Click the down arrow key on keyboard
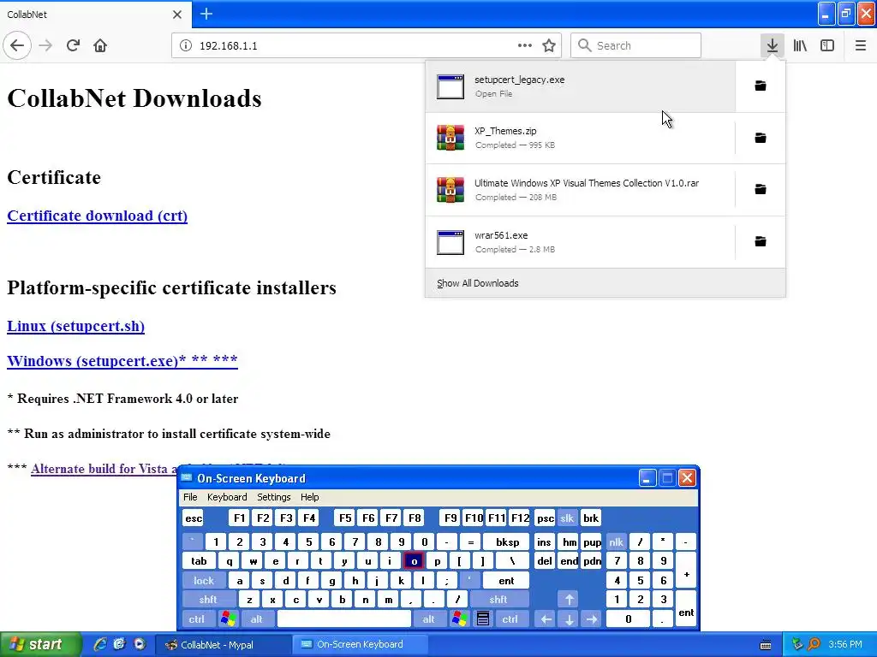This screenshot has width=877, height=657. pyautogui.click(x=569, y=619)
